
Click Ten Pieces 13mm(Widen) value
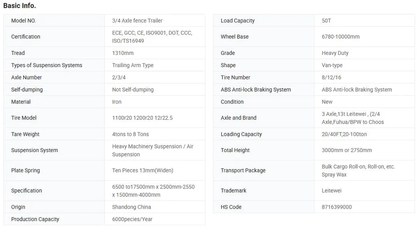click(x=143, y=171)
